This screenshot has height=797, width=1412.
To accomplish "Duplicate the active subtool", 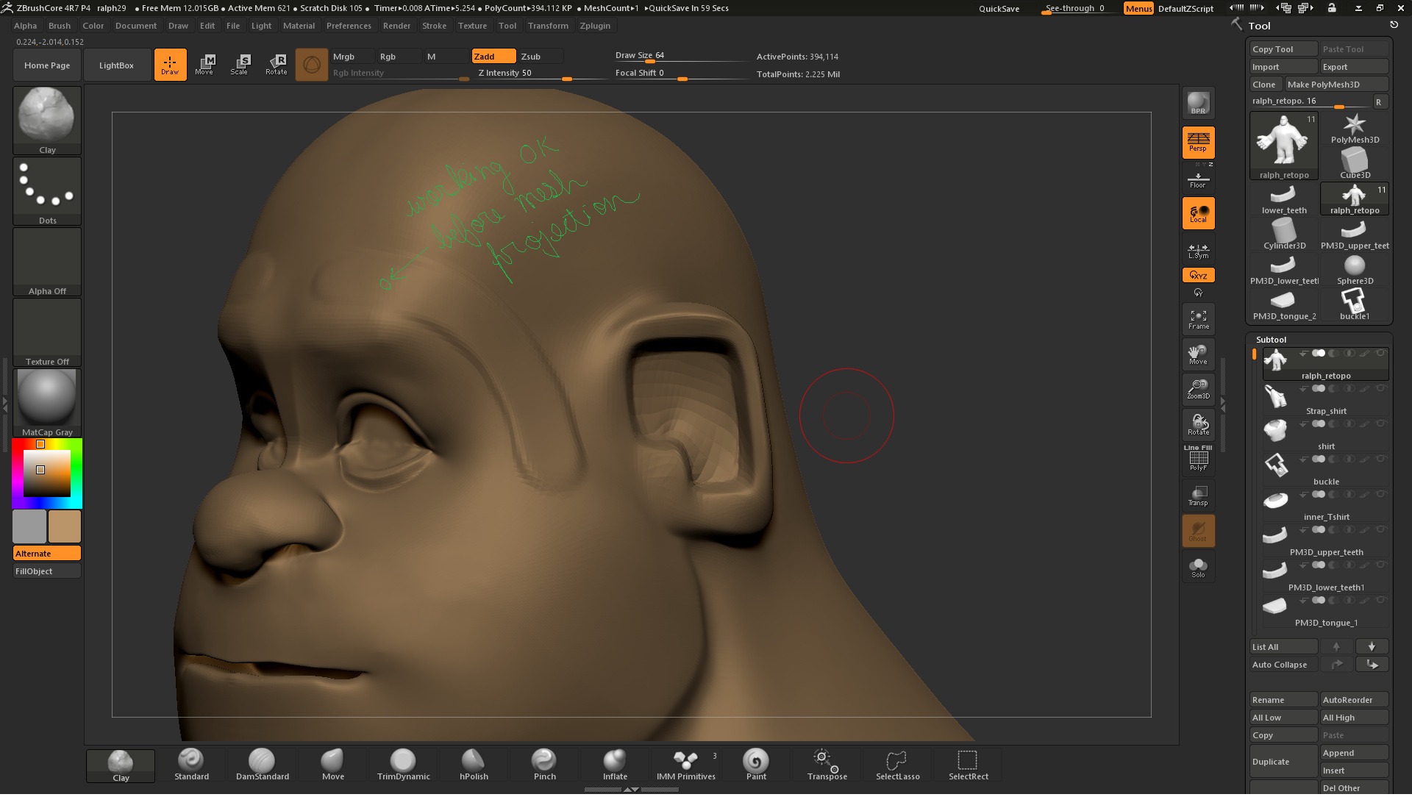I will [x=1283, y=761].
